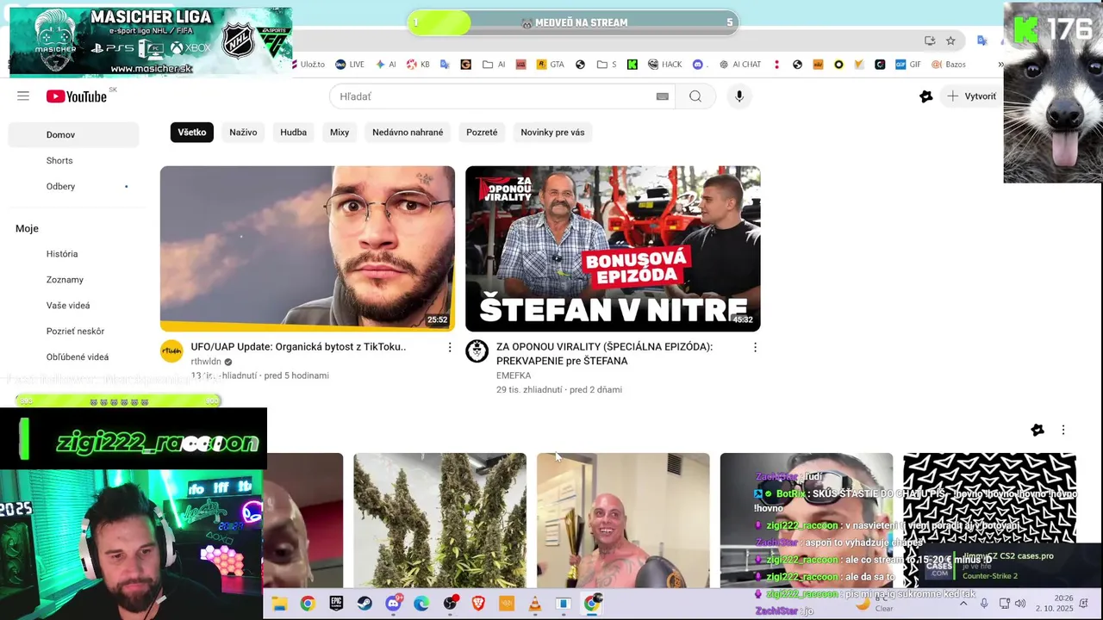Select the Pozreté filter chip
This screenshot has height=620, width=1103.
click(482, 133)
